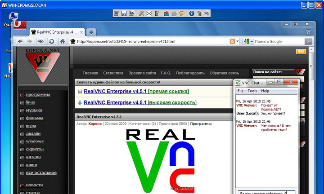Image resolution: width=324 pixels, height=194 pixels.
Task: Go back using Opera back arrow
Action: pyautogui.click(x=20, y=41)
